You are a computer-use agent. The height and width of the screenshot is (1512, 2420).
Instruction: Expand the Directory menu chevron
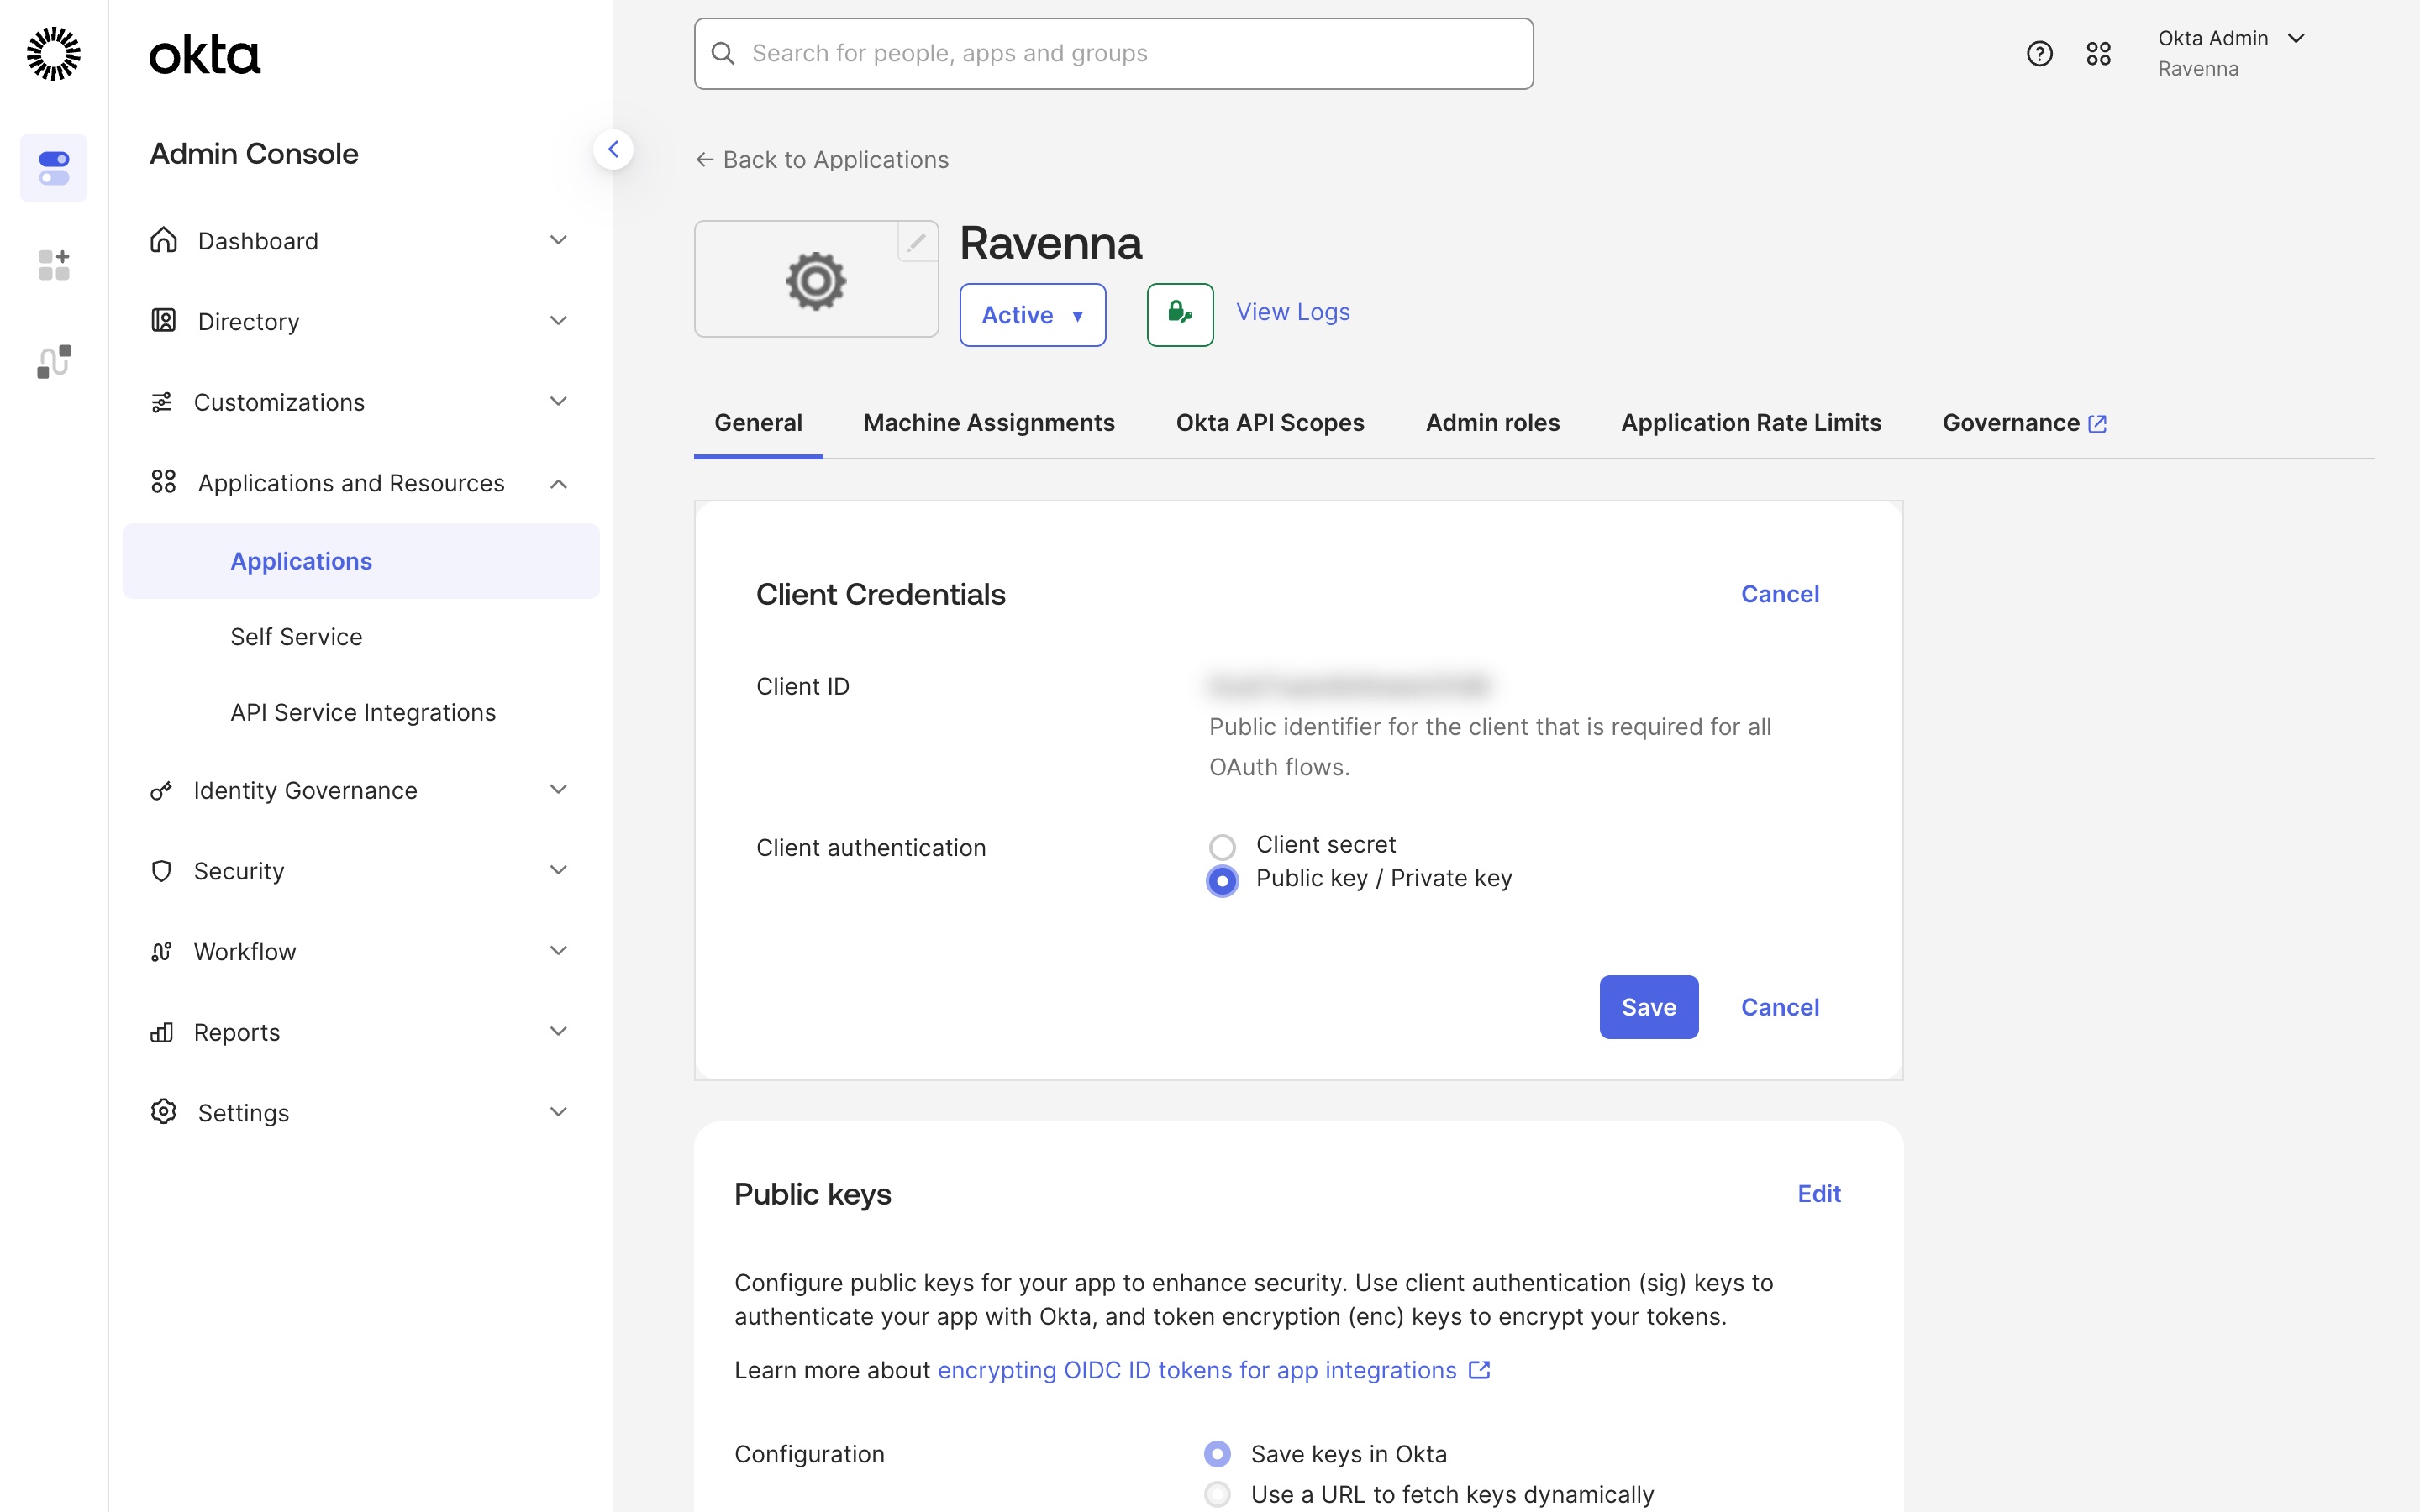tap(558, 321)
